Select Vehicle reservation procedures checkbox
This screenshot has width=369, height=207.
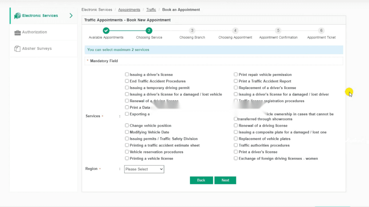127,152
